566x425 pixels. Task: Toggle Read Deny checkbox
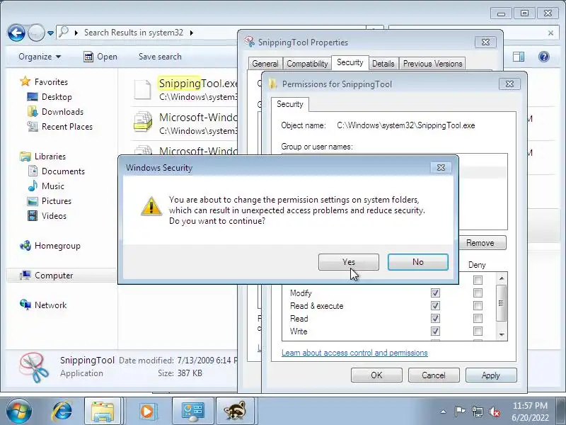pos(478,318)
